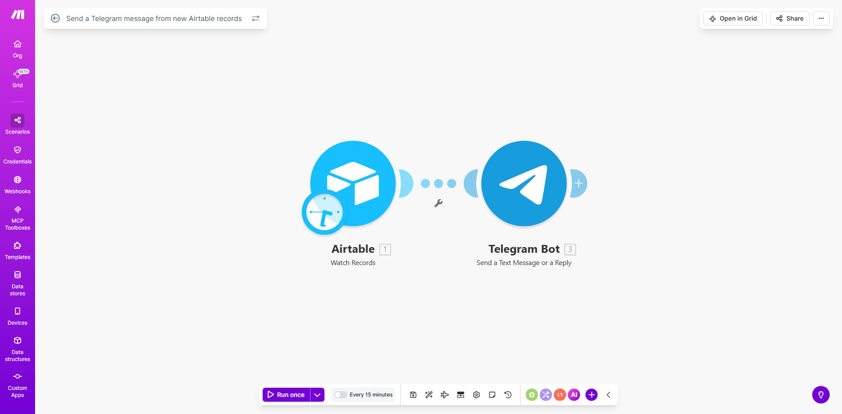Screen dimensions: 842x414
Task: Click Run once
Action: (x=286, y=395)
